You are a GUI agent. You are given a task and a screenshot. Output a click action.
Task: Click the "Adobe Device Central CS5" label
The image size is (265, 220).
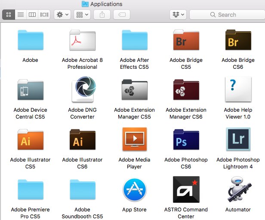click(x=31, y=113)
